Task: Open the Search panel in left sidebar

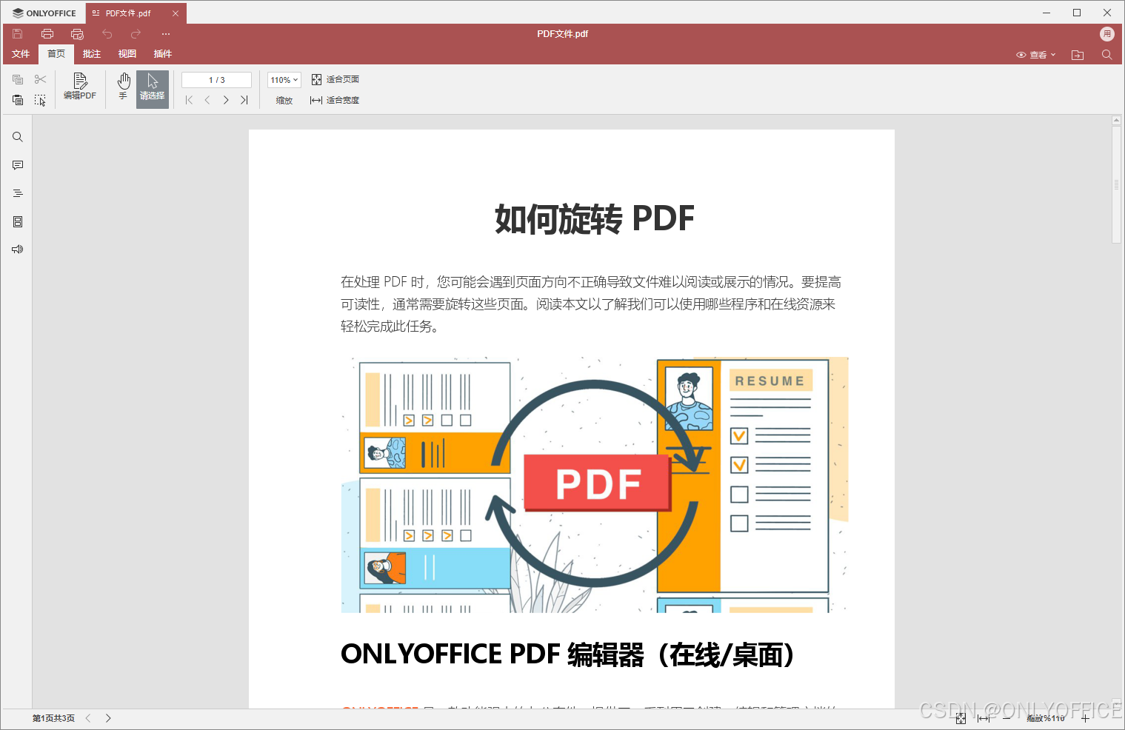Action: (x=18, y=137)
